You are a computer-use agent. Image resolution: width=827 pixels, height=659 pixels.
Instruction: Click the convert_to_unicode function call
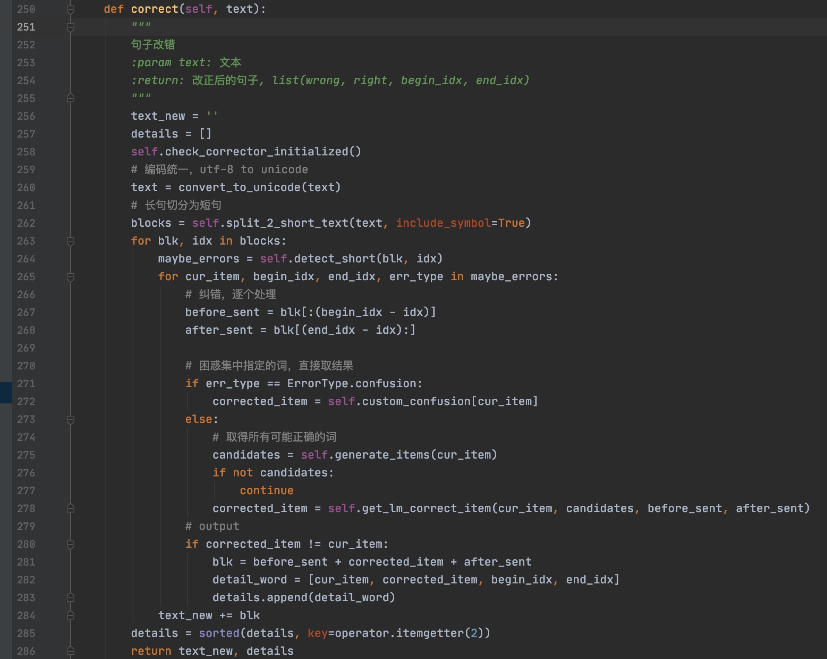(240, 188)
